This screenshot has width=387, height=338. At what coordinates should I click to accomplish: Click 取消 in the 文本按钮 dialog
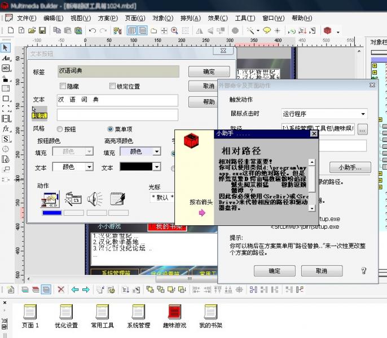203,86
